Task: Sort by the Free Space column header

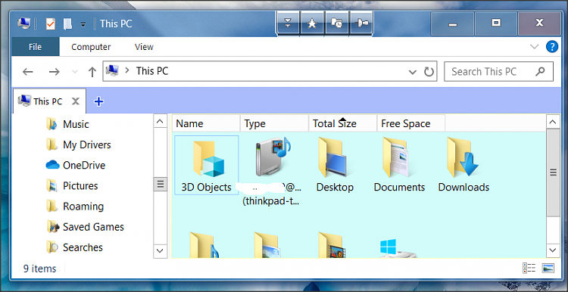Action: [x=410, y=124]
